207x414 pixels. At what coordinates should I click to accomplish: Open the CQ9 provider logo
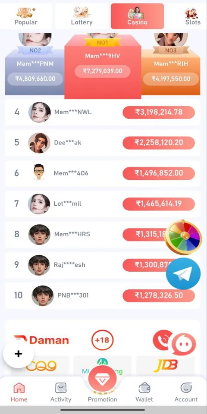[x=41, y=366]
